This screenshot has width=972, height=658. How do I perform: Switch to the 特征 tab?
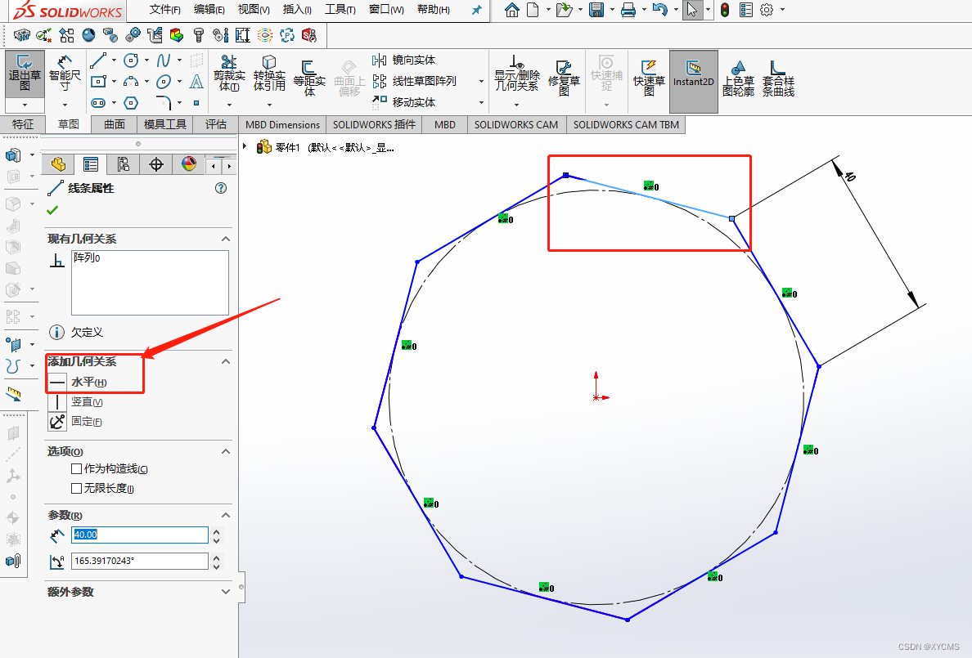[23, 124]
